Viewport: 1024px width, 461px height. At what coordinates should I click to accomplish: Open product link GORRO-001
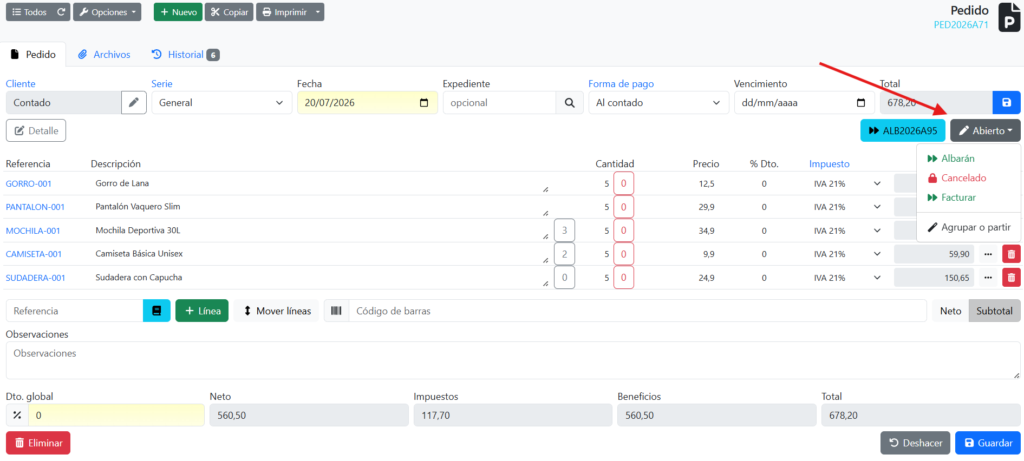[29, 184]
